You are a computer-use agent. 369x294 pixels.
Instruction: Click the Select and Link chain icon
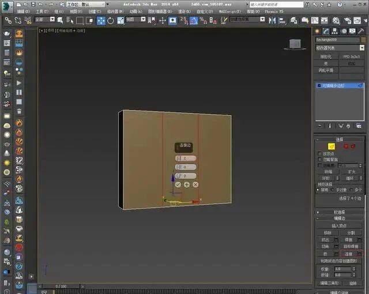point(8,20)
